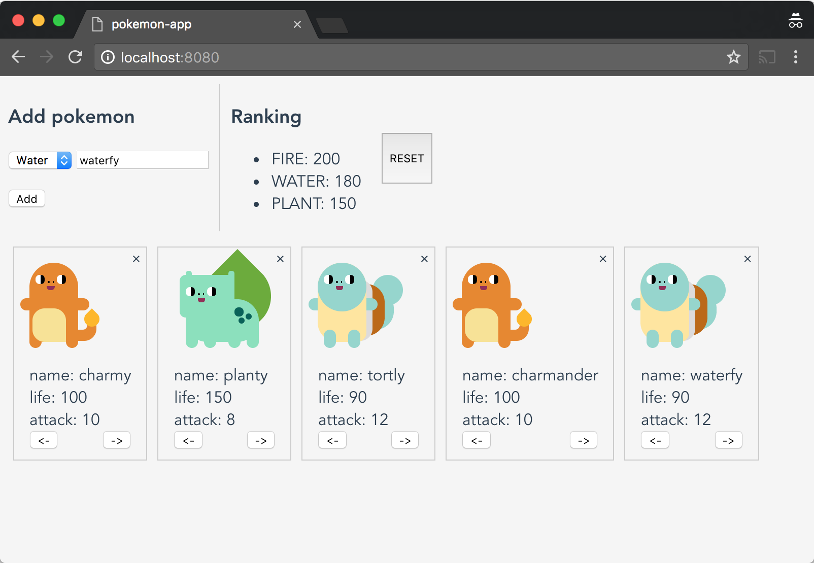Open the Cast icon in the toolbar
Screen dimensions: 814x563
coord(767,57)
